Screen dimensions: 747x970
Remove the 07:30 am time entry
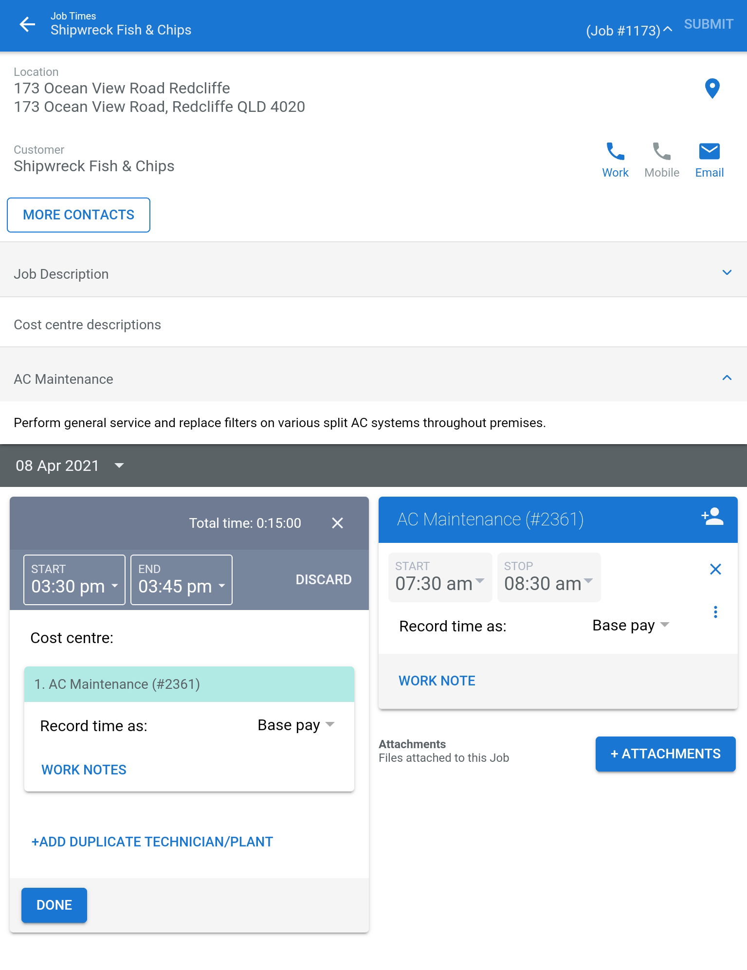(715, 569)
